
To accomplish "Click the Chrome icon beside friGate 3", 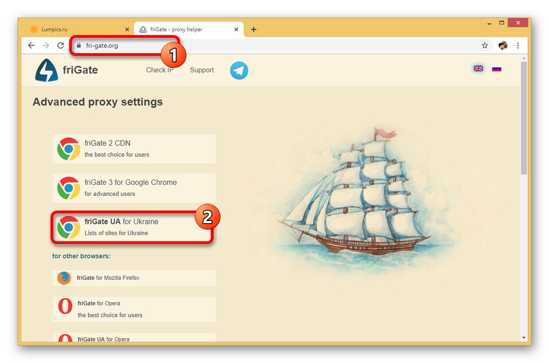I will pyautogui.click(x=69, y=188).
